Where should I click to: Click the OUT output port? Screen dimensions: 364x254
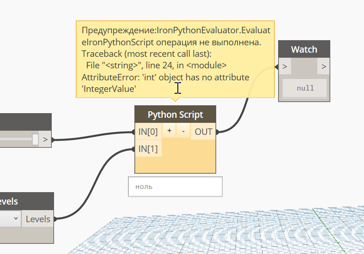pos(203,132)
